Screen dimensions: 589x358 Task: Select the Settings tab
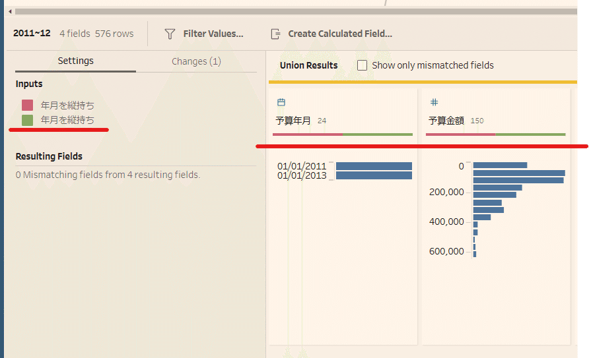[75, 61]
